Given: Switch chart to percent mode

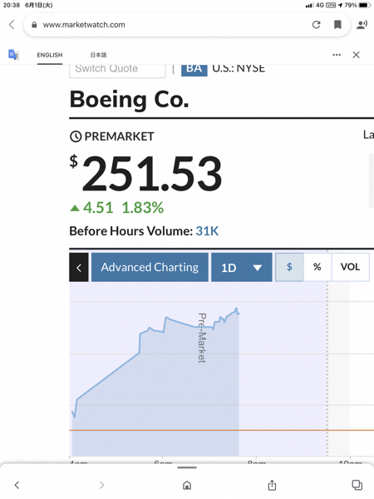Looking at the screenshot, I should click(x=317, y=267).
